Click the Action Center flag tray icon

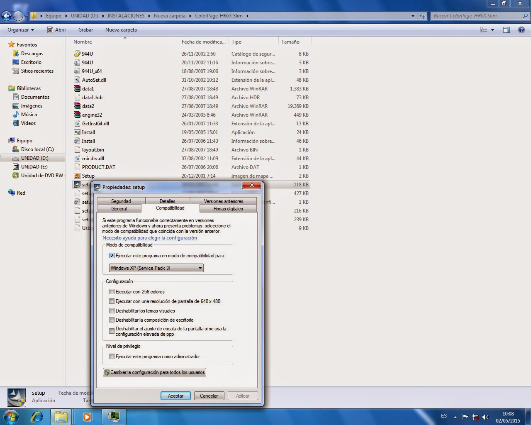coord(465,417)
